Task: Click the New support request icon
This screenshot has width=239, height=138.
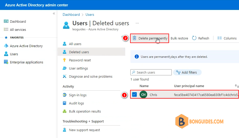Action: coord(64,130)
